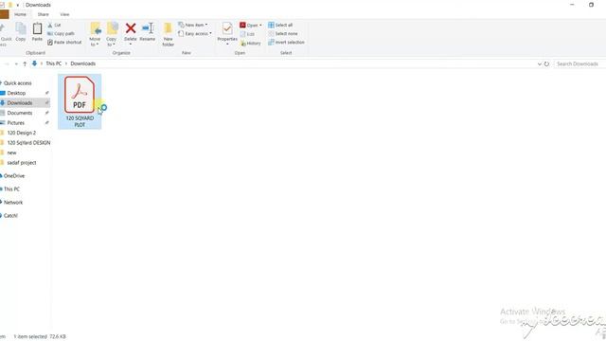
Task: Click the Refresh button beside address bar
Action: coord(546,63)
